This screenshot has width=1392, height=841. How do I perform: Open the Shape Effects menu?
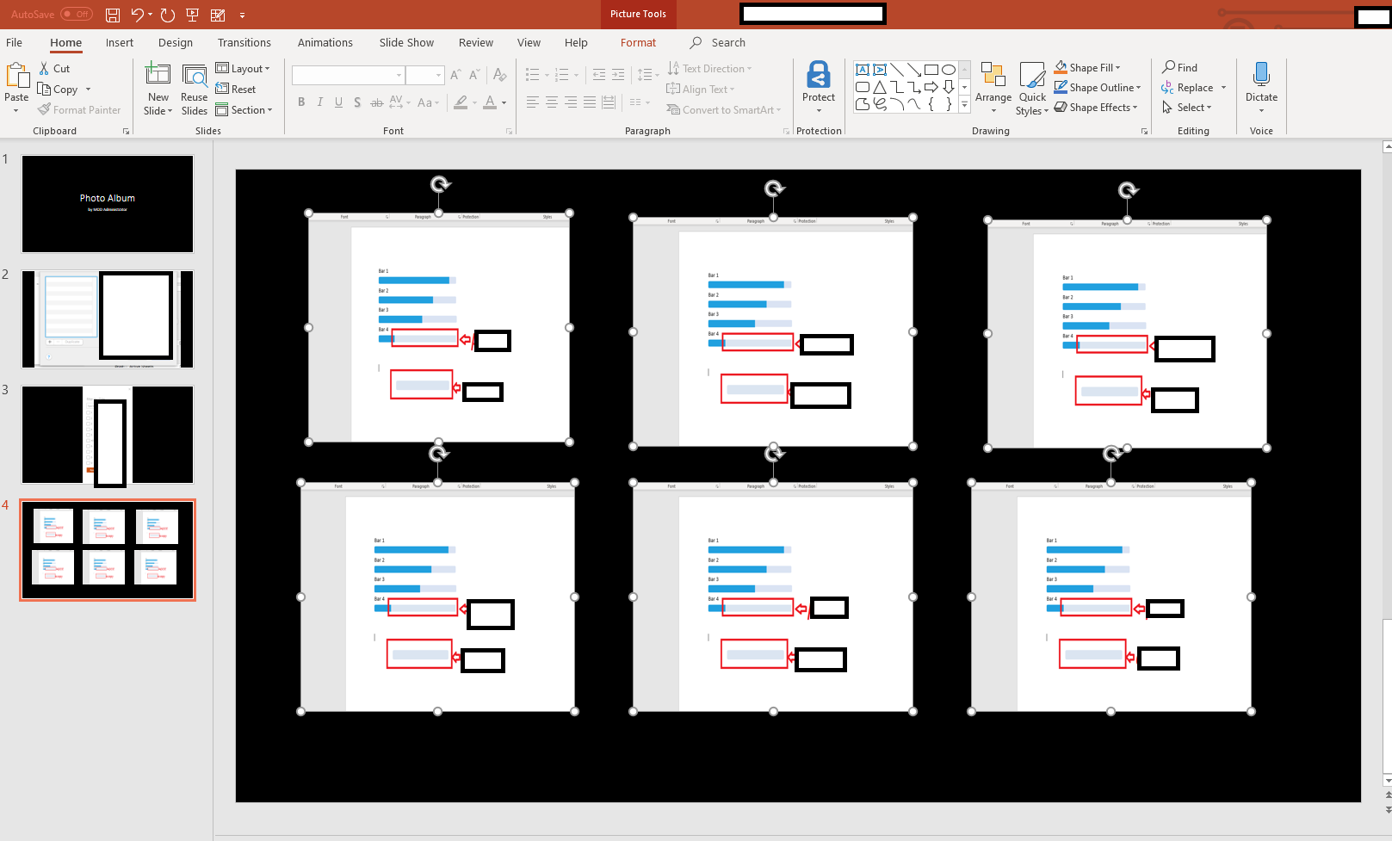[1097, 107]
